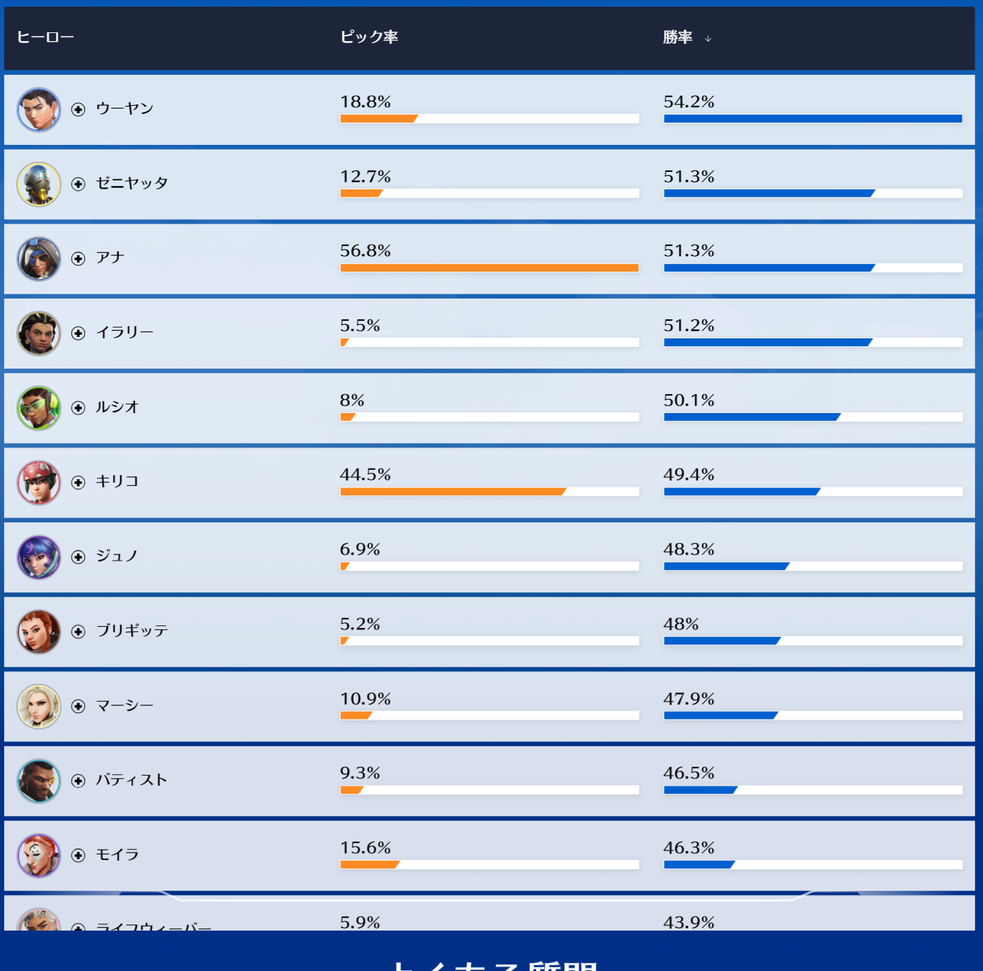Sort by 勝率 using the arrow

708,38
